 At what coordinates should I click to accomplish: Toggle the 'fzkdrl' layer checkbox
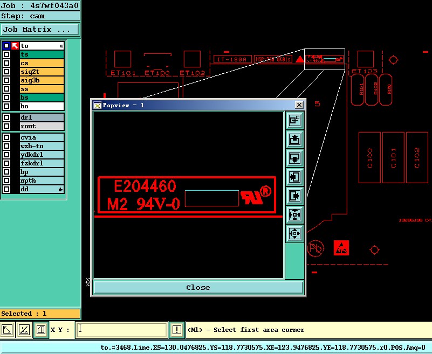tap(6, 163)
